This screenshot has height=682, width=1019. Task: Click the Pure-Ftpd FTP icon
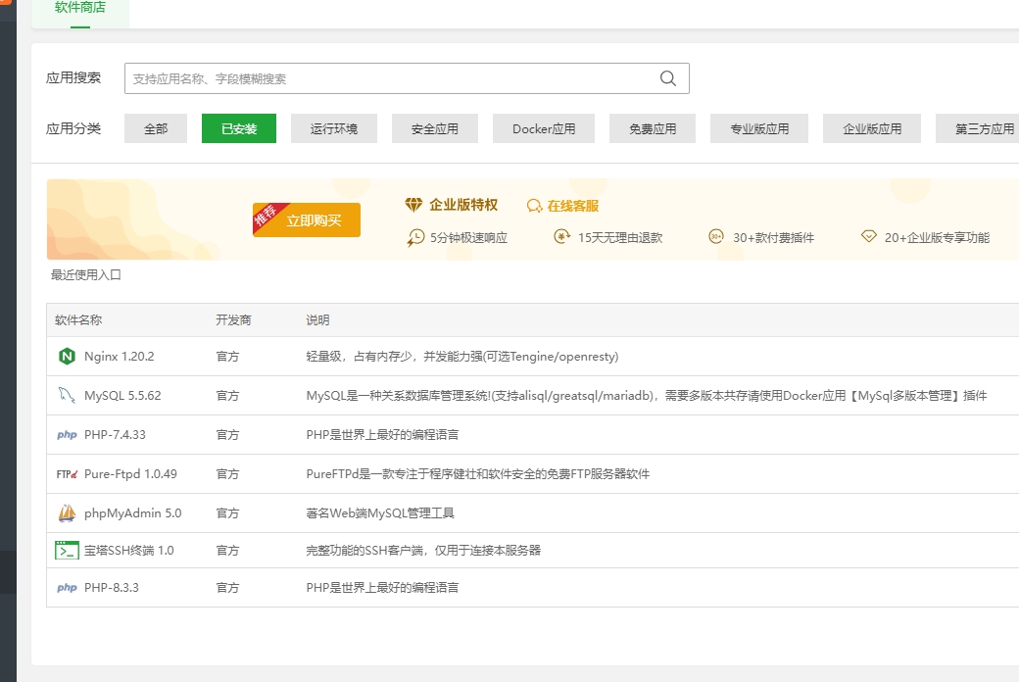[x=67, y=474]
